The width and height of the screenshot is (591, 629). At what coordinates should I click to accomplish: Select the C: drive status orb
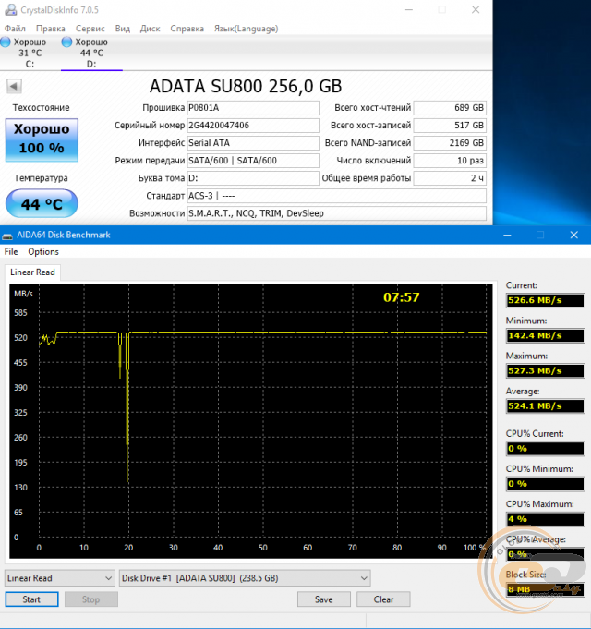point(6,42)
